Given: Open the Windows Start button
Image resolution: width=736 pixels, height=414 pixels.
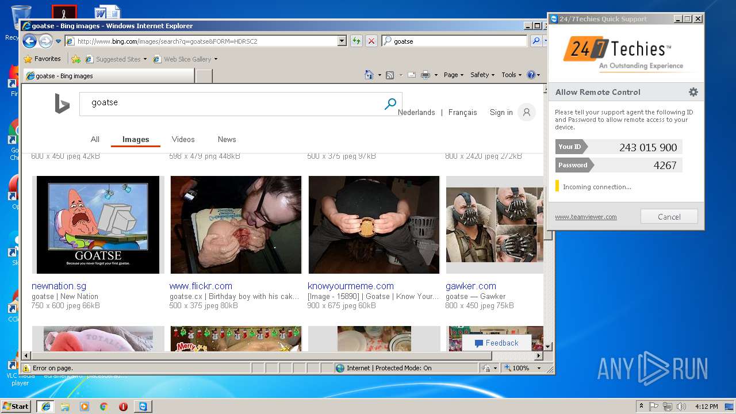Looking at the screenshot, I should click(x=16, y=406).
